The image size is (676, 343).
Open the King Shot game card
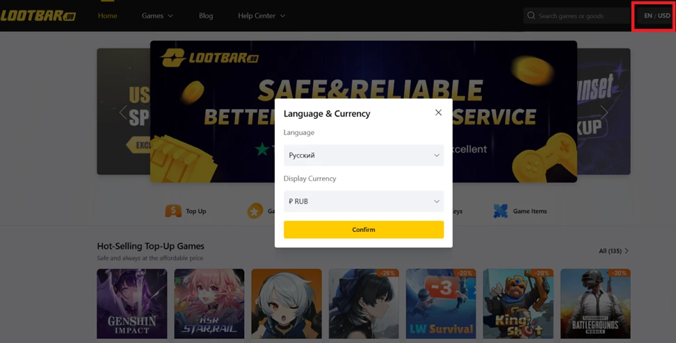pos(518,303)
